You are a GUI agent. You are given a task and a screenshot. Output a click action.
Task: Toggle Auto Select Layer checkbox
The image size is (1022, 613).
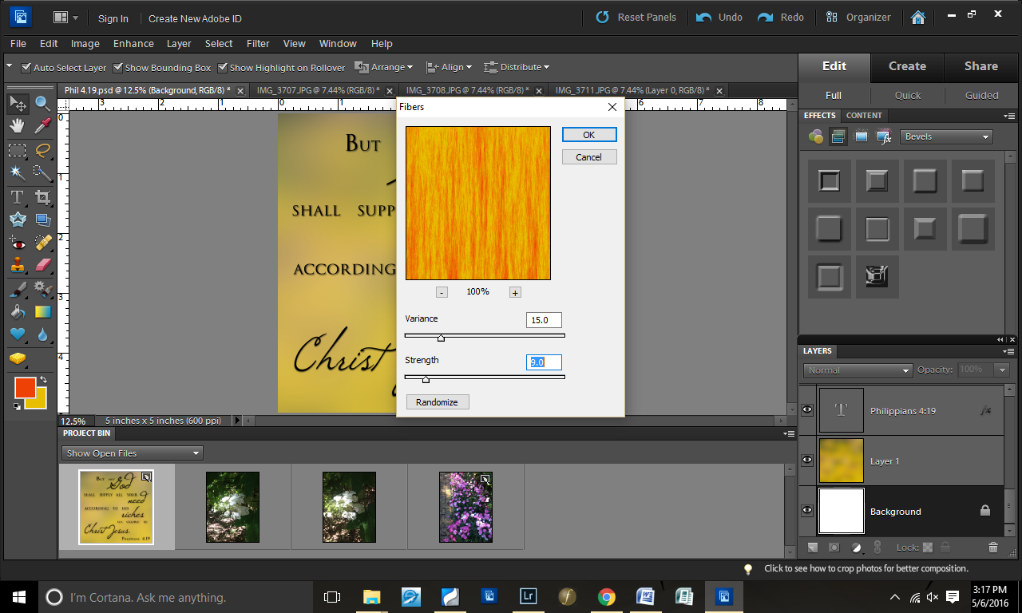26,68
